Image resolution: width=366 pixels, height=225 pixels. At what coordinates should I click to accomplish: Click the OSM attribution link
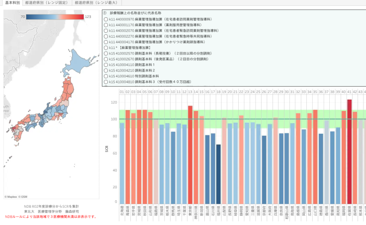click(x=23, y=197)
